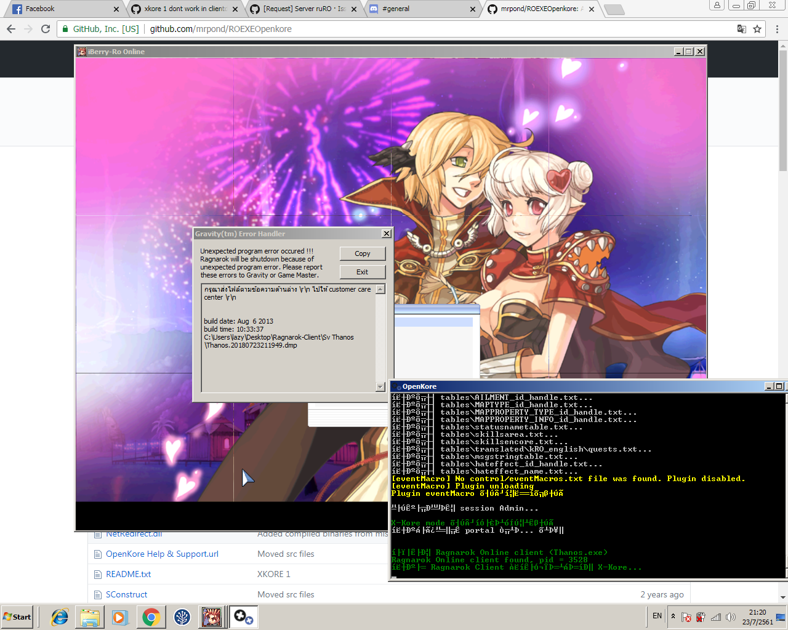Click the Chrome profile user icon
The width and height of the screenshot is (788, 630).
[x=717, y=5]
